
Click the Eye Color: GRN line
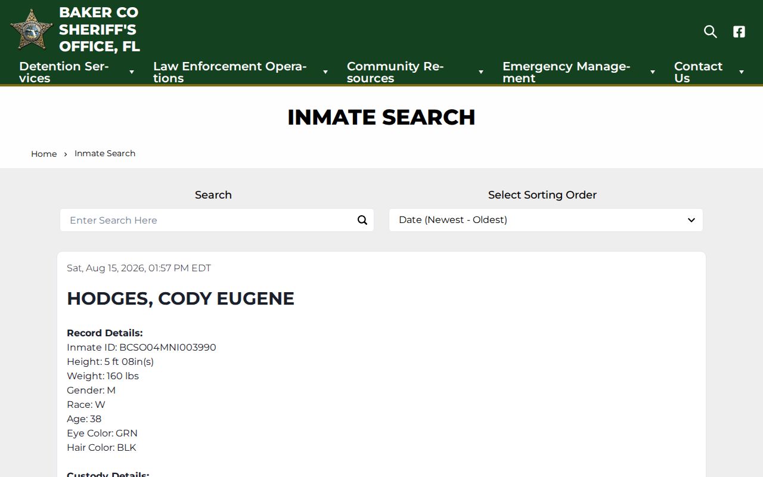click(x=102, y=433)
